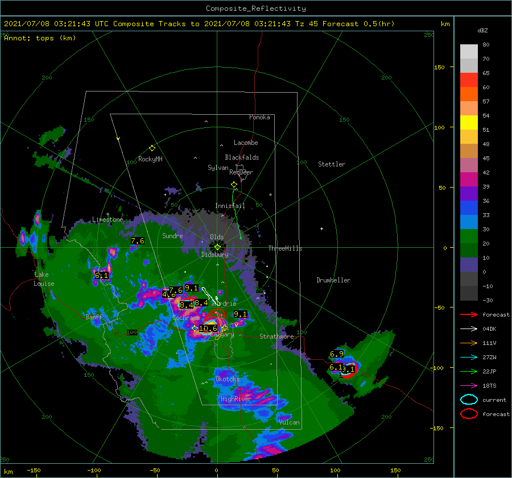Click the Blackfalds city label
Image resolution: width=512 pixels, height=478 pixels.
[242, 157]
